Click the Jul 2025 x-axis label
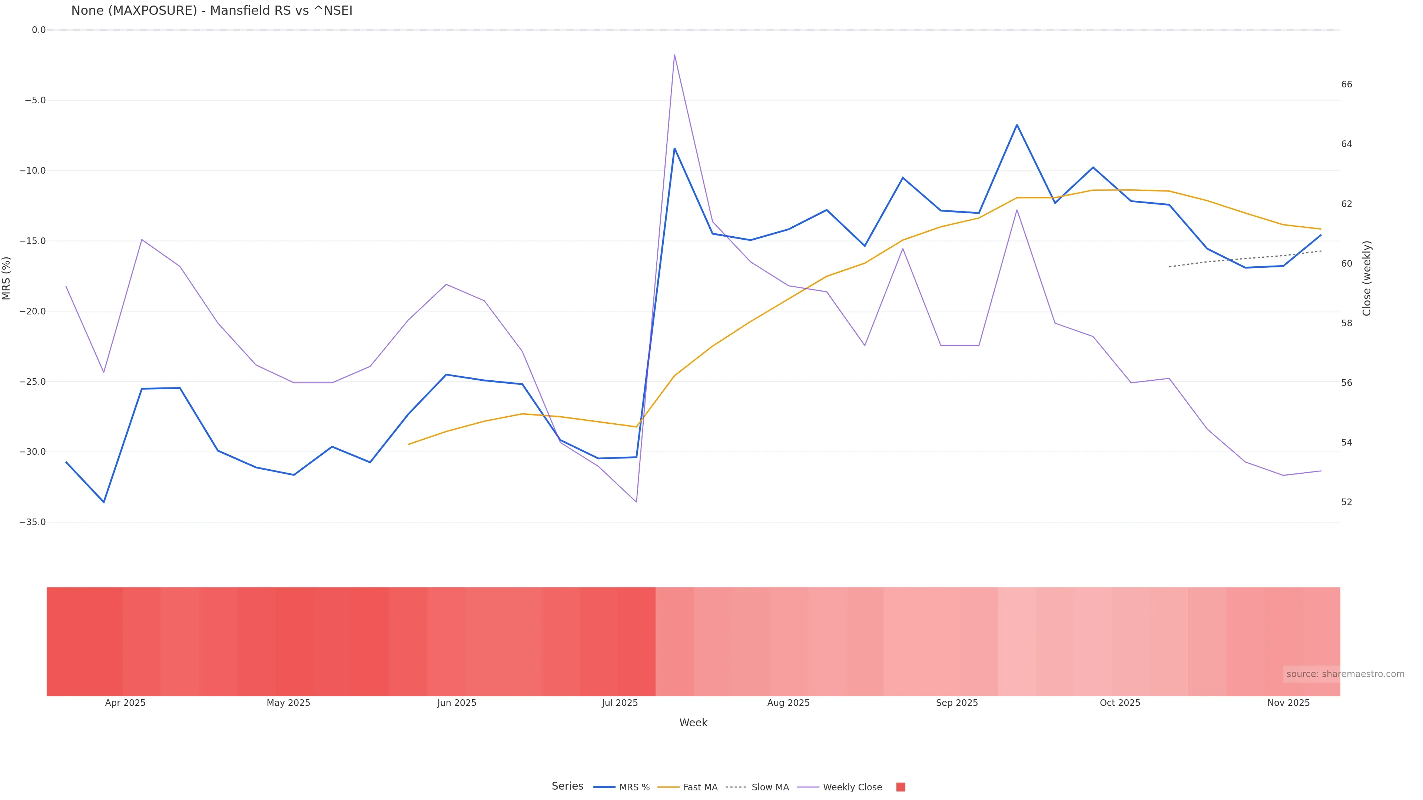 [x=619, y=703]
